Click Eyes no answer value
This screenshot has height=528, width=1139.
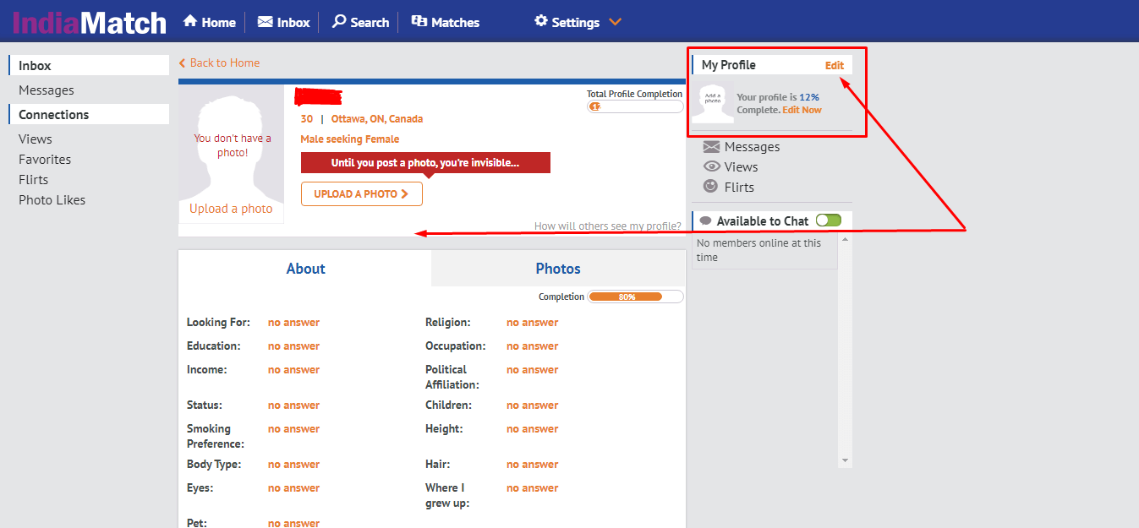click(293, 488)
